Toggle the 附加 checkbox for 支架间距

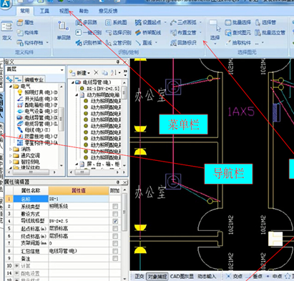(115, 243)
